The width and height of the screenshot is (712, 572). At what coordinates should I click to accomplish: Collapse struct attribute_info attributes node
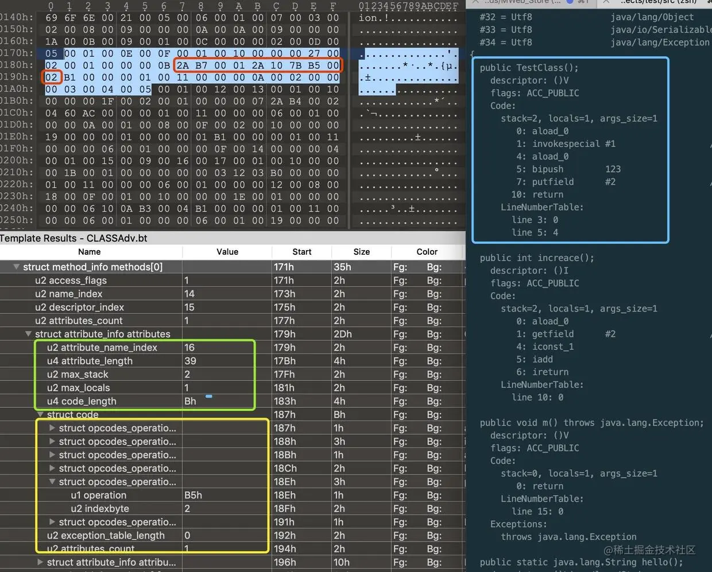(28, 334)
